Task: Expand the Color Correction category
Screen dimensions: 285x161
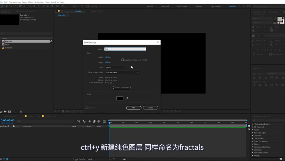Action: (253, 141)
